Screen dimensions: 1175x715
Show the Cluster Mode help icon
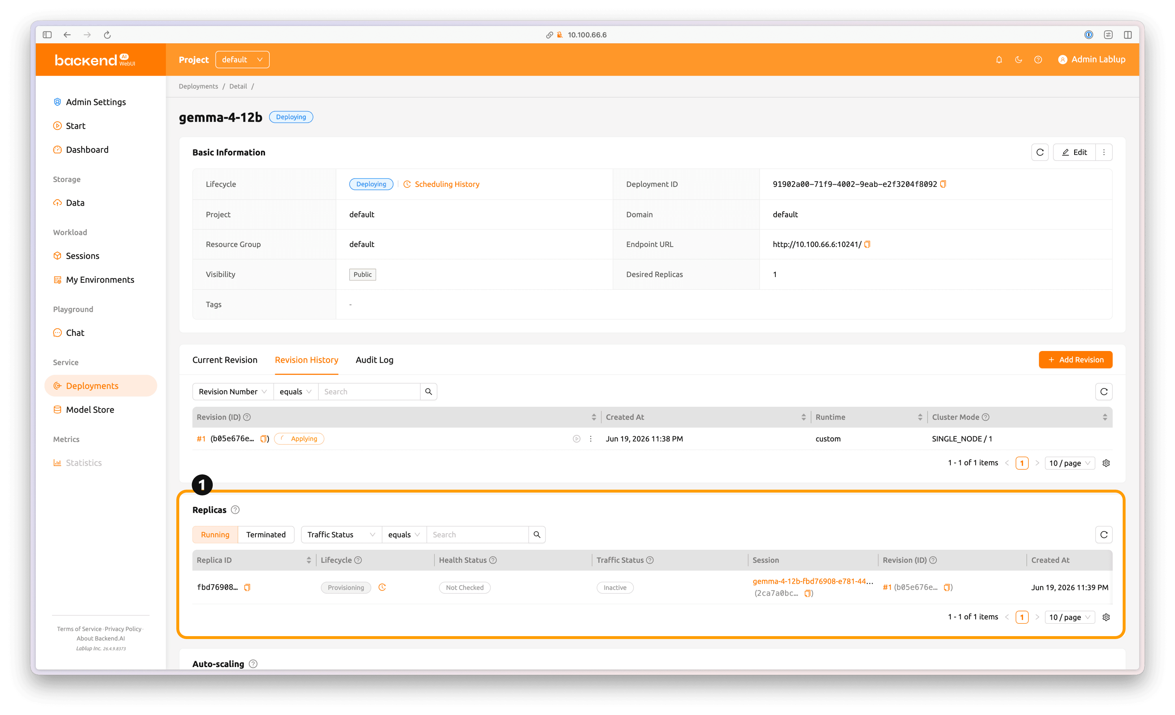(x=986, y=417)
